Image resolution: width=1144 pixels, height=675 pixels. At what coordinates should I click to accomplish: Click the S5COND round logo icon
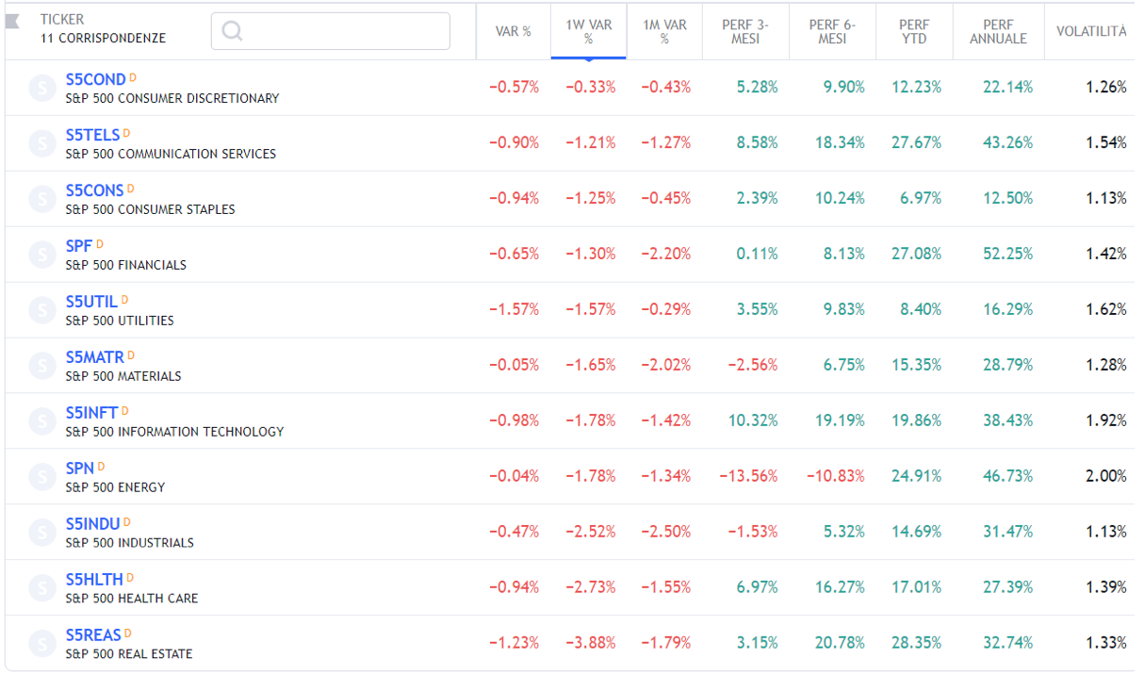coord(42,88)
